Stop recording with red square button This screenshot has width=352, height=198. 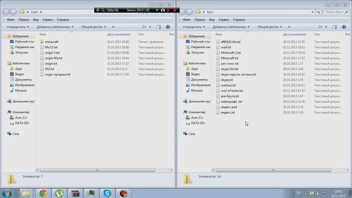tap(175, 10)
